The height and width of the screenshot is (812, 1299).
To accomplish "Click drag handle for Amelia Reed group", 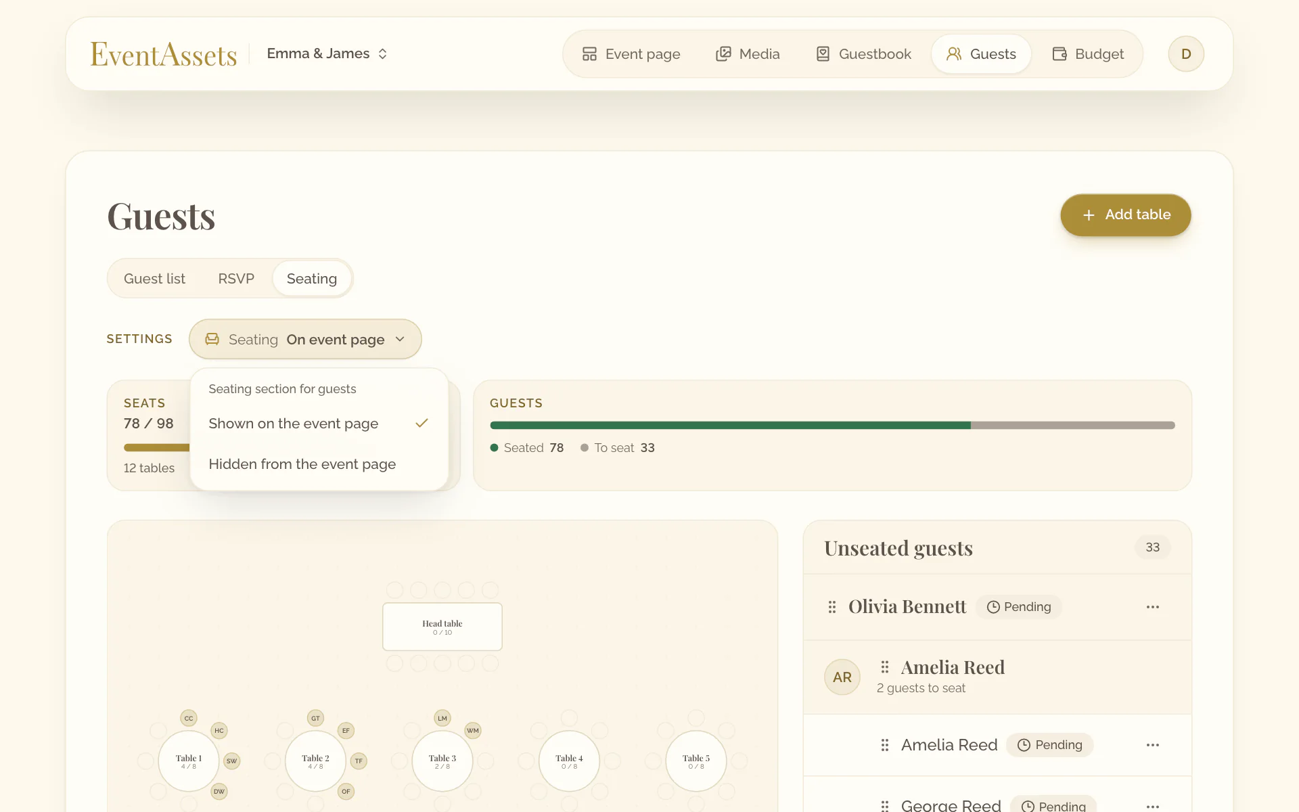I will (885, 668).
